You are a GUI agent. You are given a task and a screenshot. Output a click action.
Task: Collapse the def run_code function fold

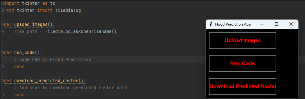pyautogui.click(x=2, y=53)
